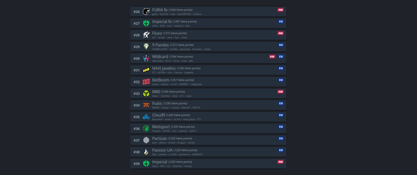The width and height of the screenshot is (417, 175).
Task: Click the Fluxo team logo
Action: point(146,35)
